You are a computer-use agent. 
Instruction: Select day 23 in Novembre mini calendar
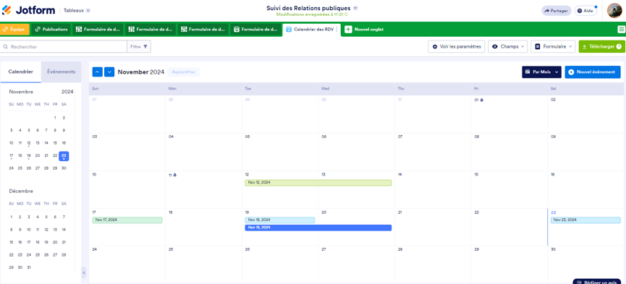tap(64, 156)
